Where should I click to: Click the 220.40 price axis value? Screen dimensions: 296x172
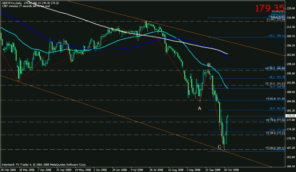[291, 9]
